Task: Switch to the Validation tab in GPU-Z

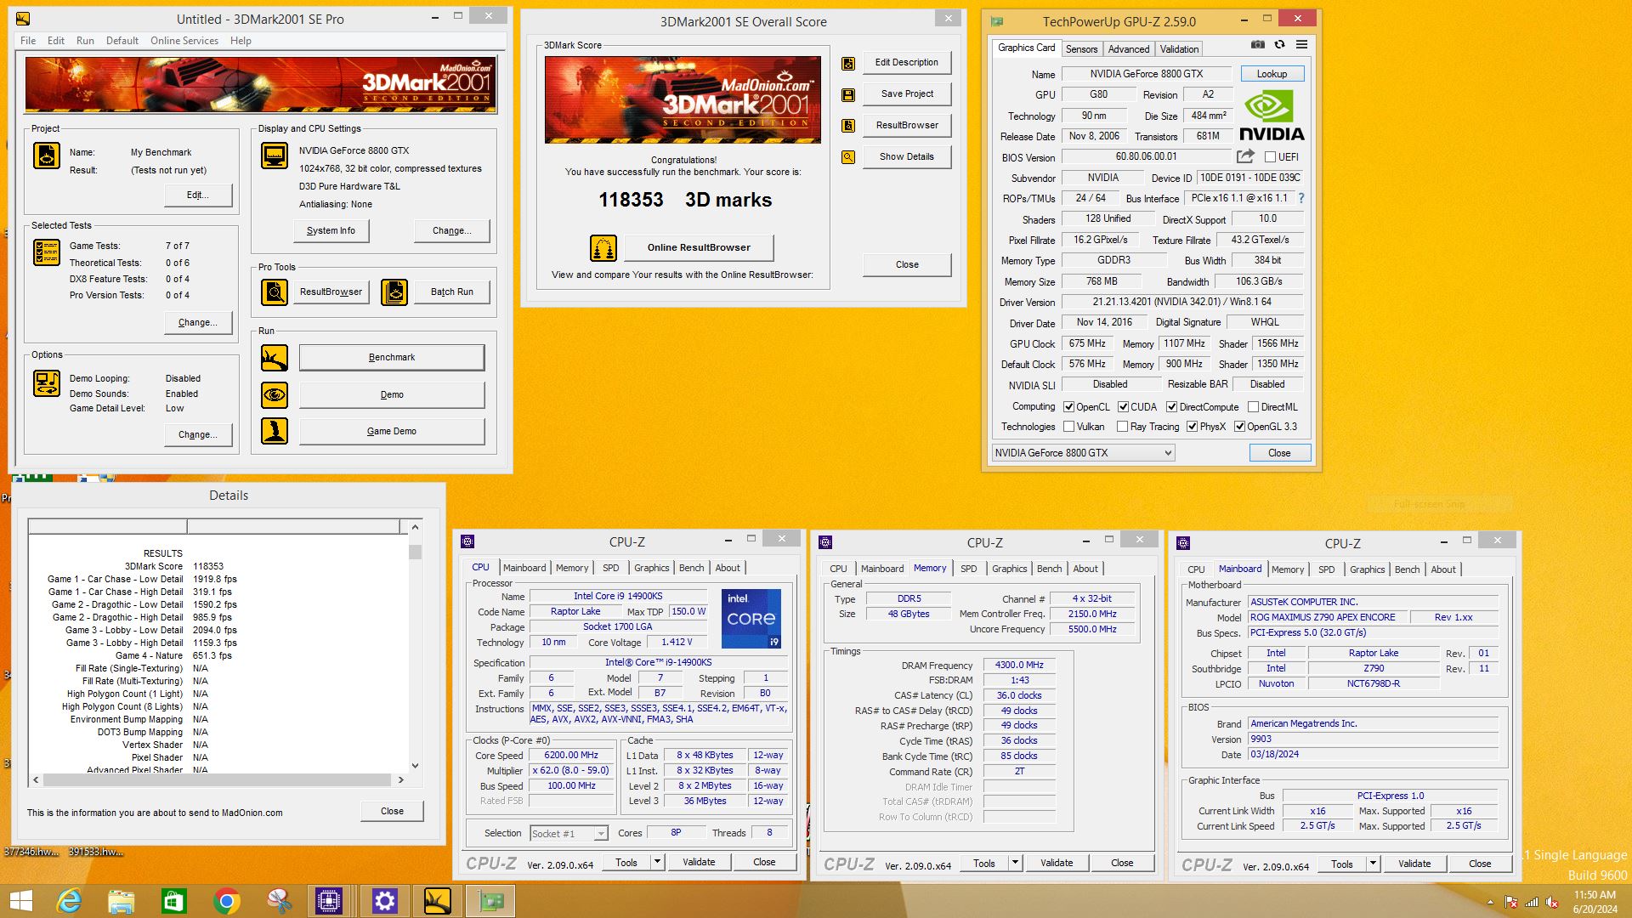Action: (x=1179, y=49)
